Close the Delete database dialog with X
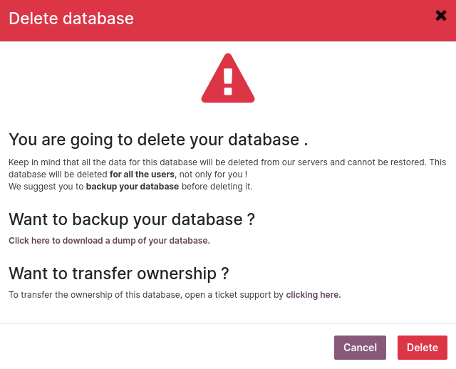This screenshot has width=456, height=369. [441, 16]
